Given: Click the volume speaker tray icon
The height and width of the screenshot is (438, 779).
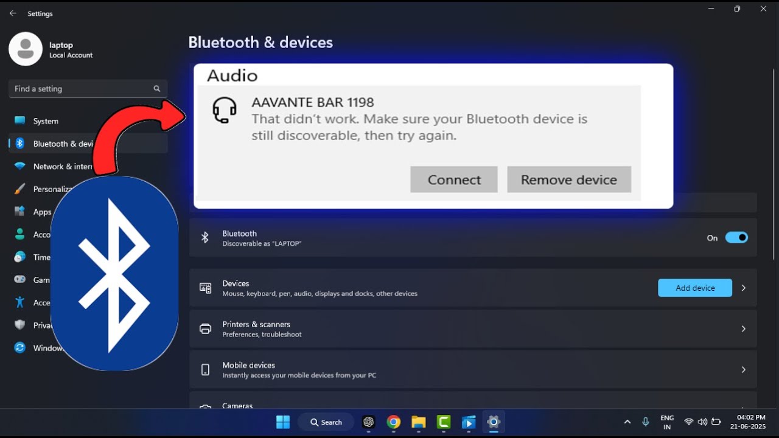Looking at the screenshot, I should tap(702, 422).
